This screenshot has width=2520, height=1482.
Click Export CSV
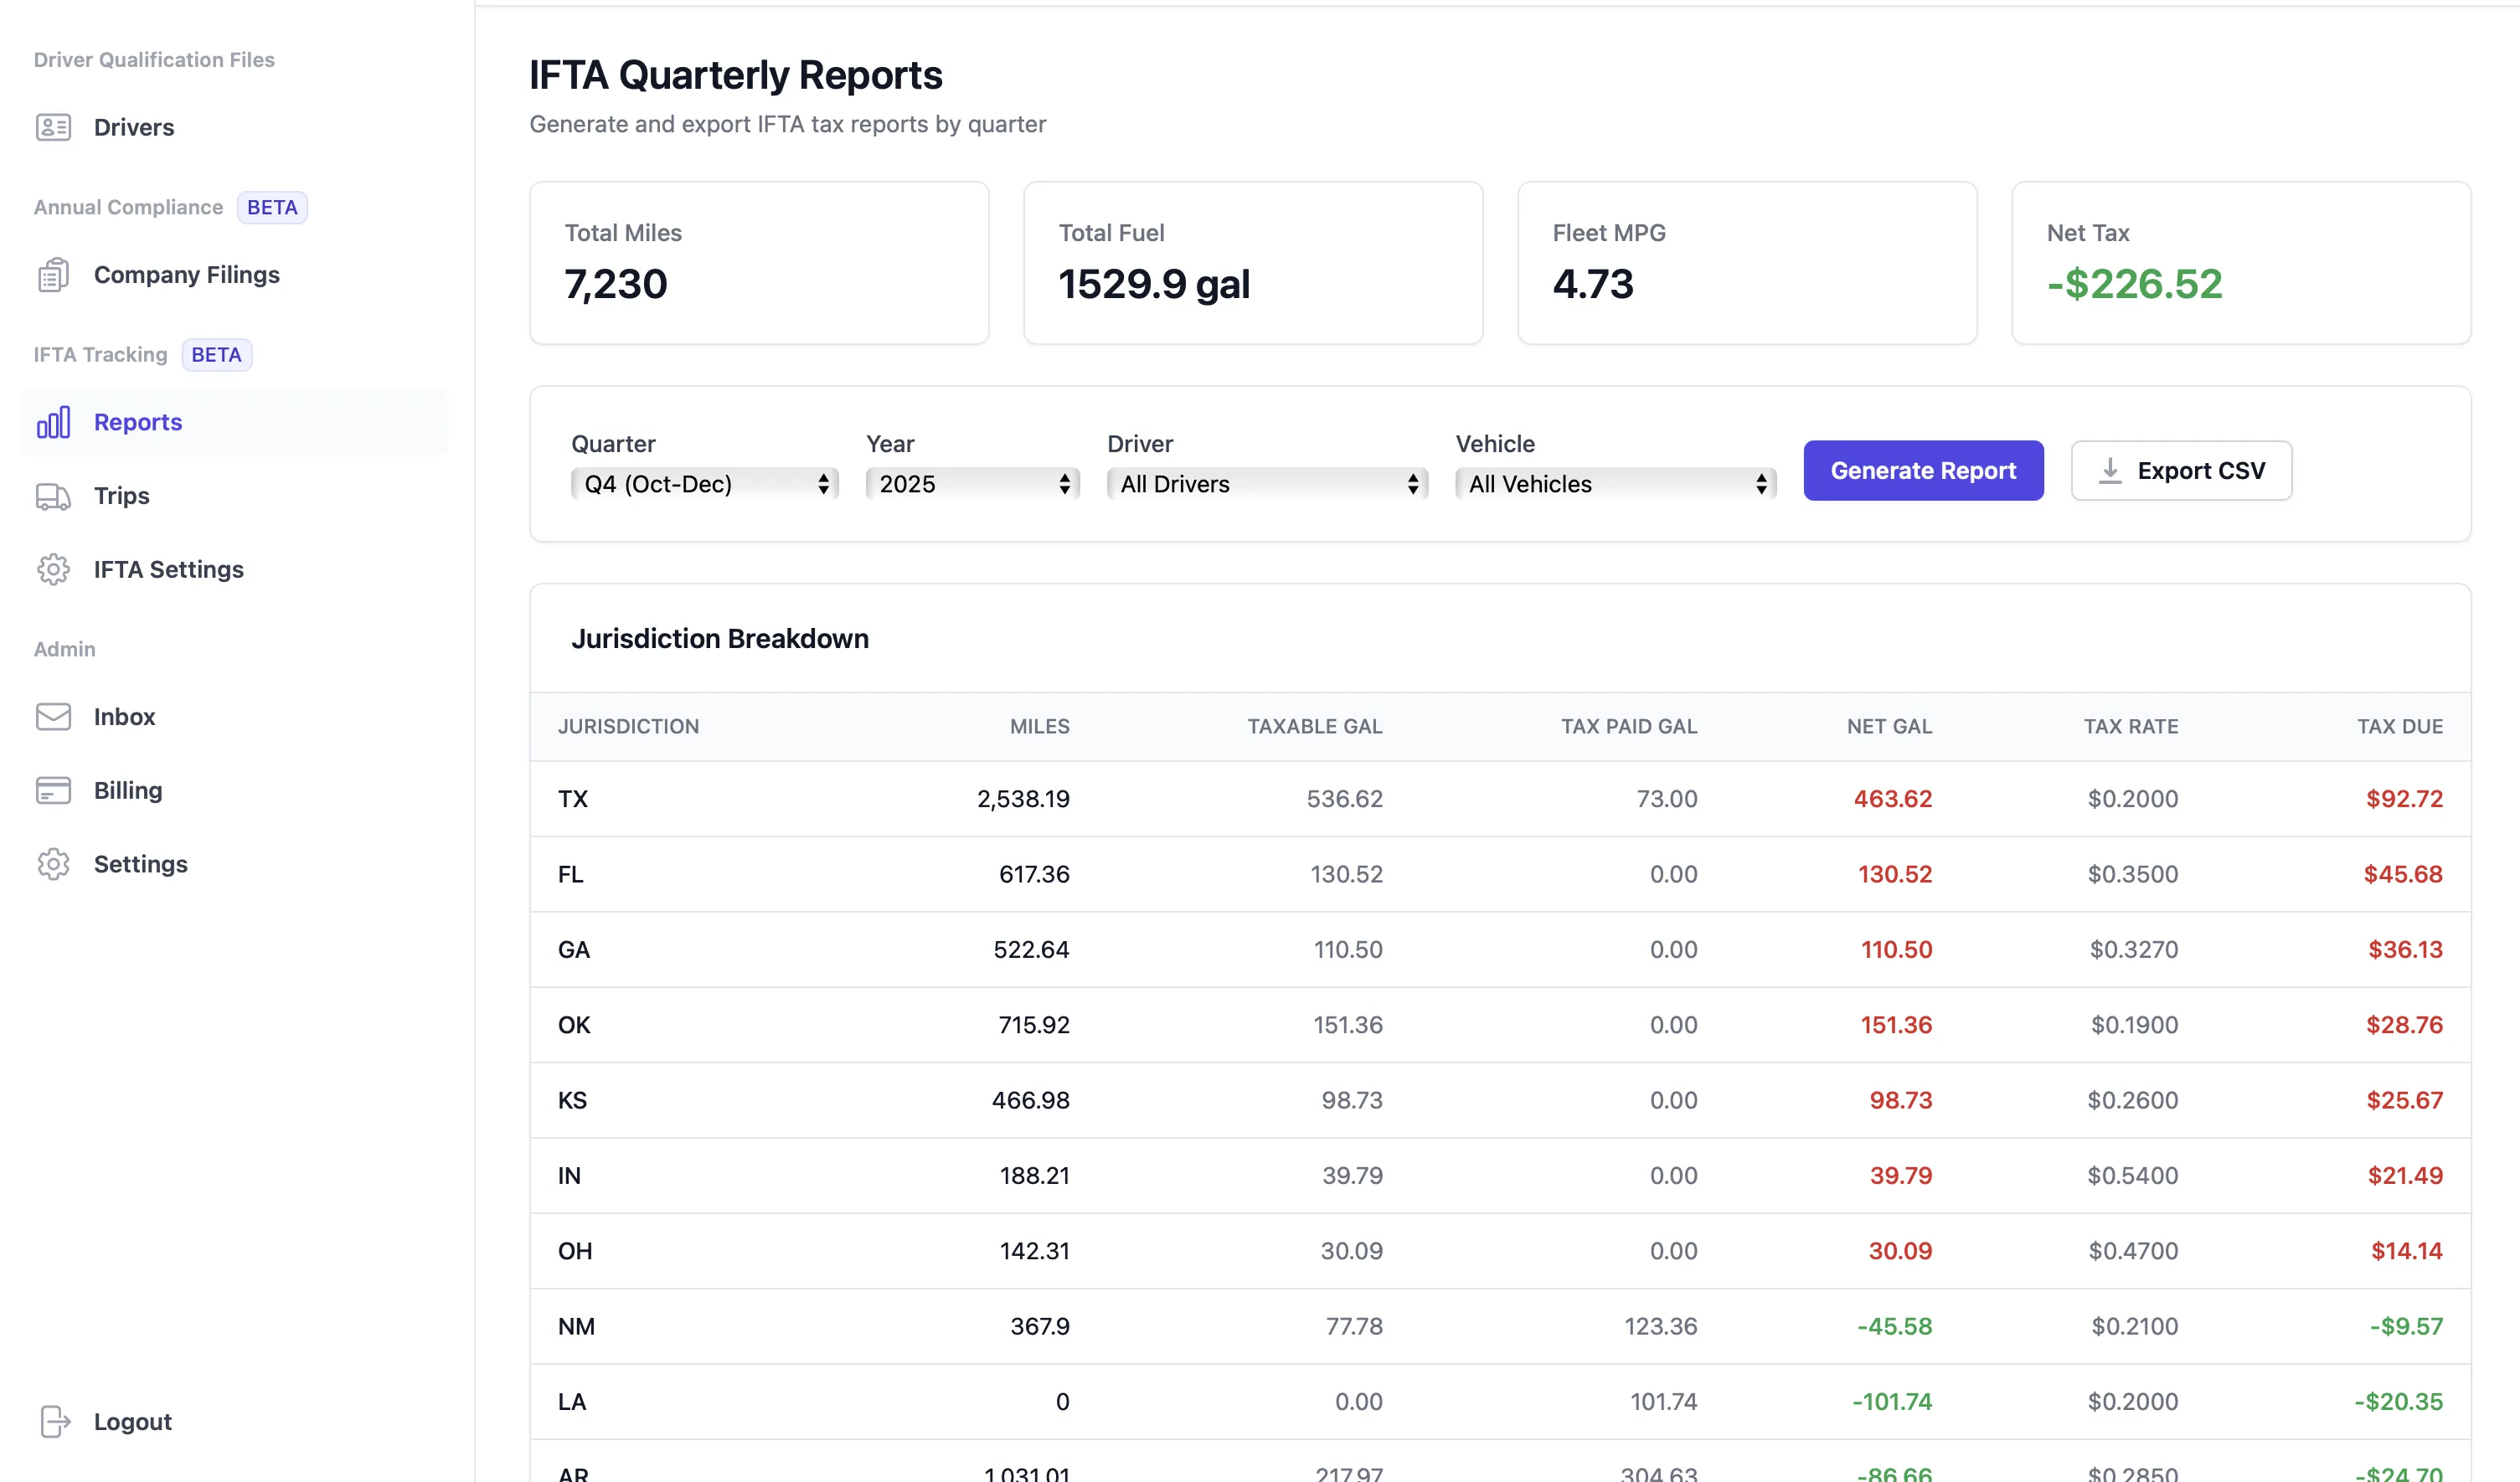tap(2181, 470)
